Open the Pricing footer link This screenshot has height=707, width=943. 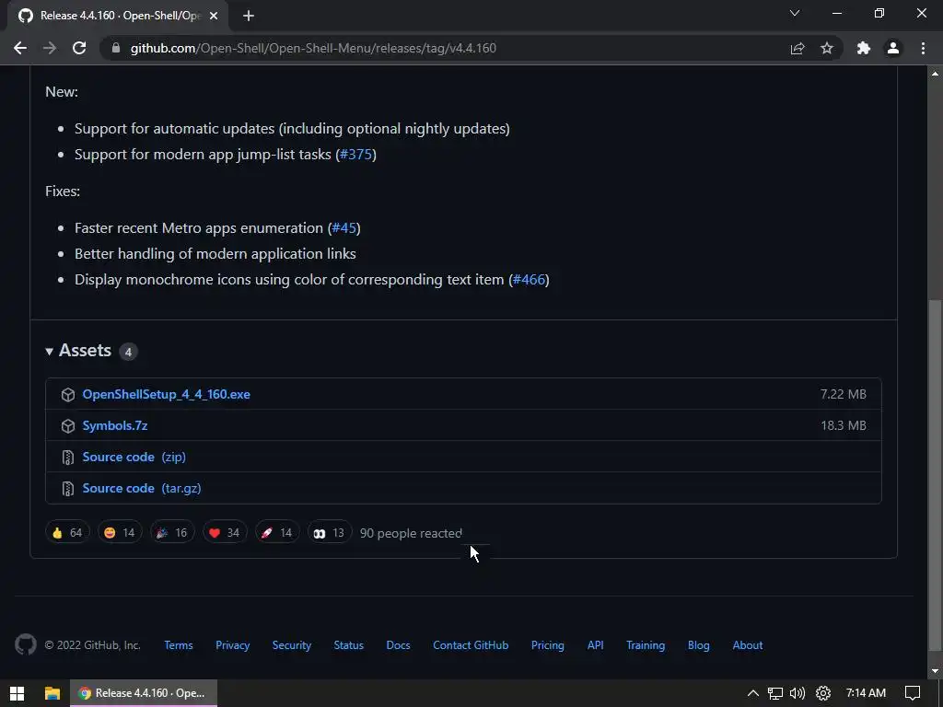pos(548,645)
